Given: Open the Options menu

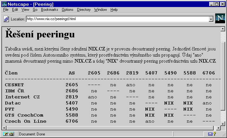Looking at the screenshot, I should 67,10.
